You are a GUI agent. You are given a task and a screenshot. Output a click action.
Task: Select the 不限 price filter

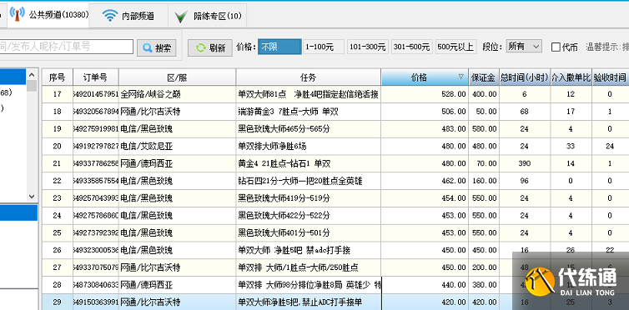(x=279, y=47)
